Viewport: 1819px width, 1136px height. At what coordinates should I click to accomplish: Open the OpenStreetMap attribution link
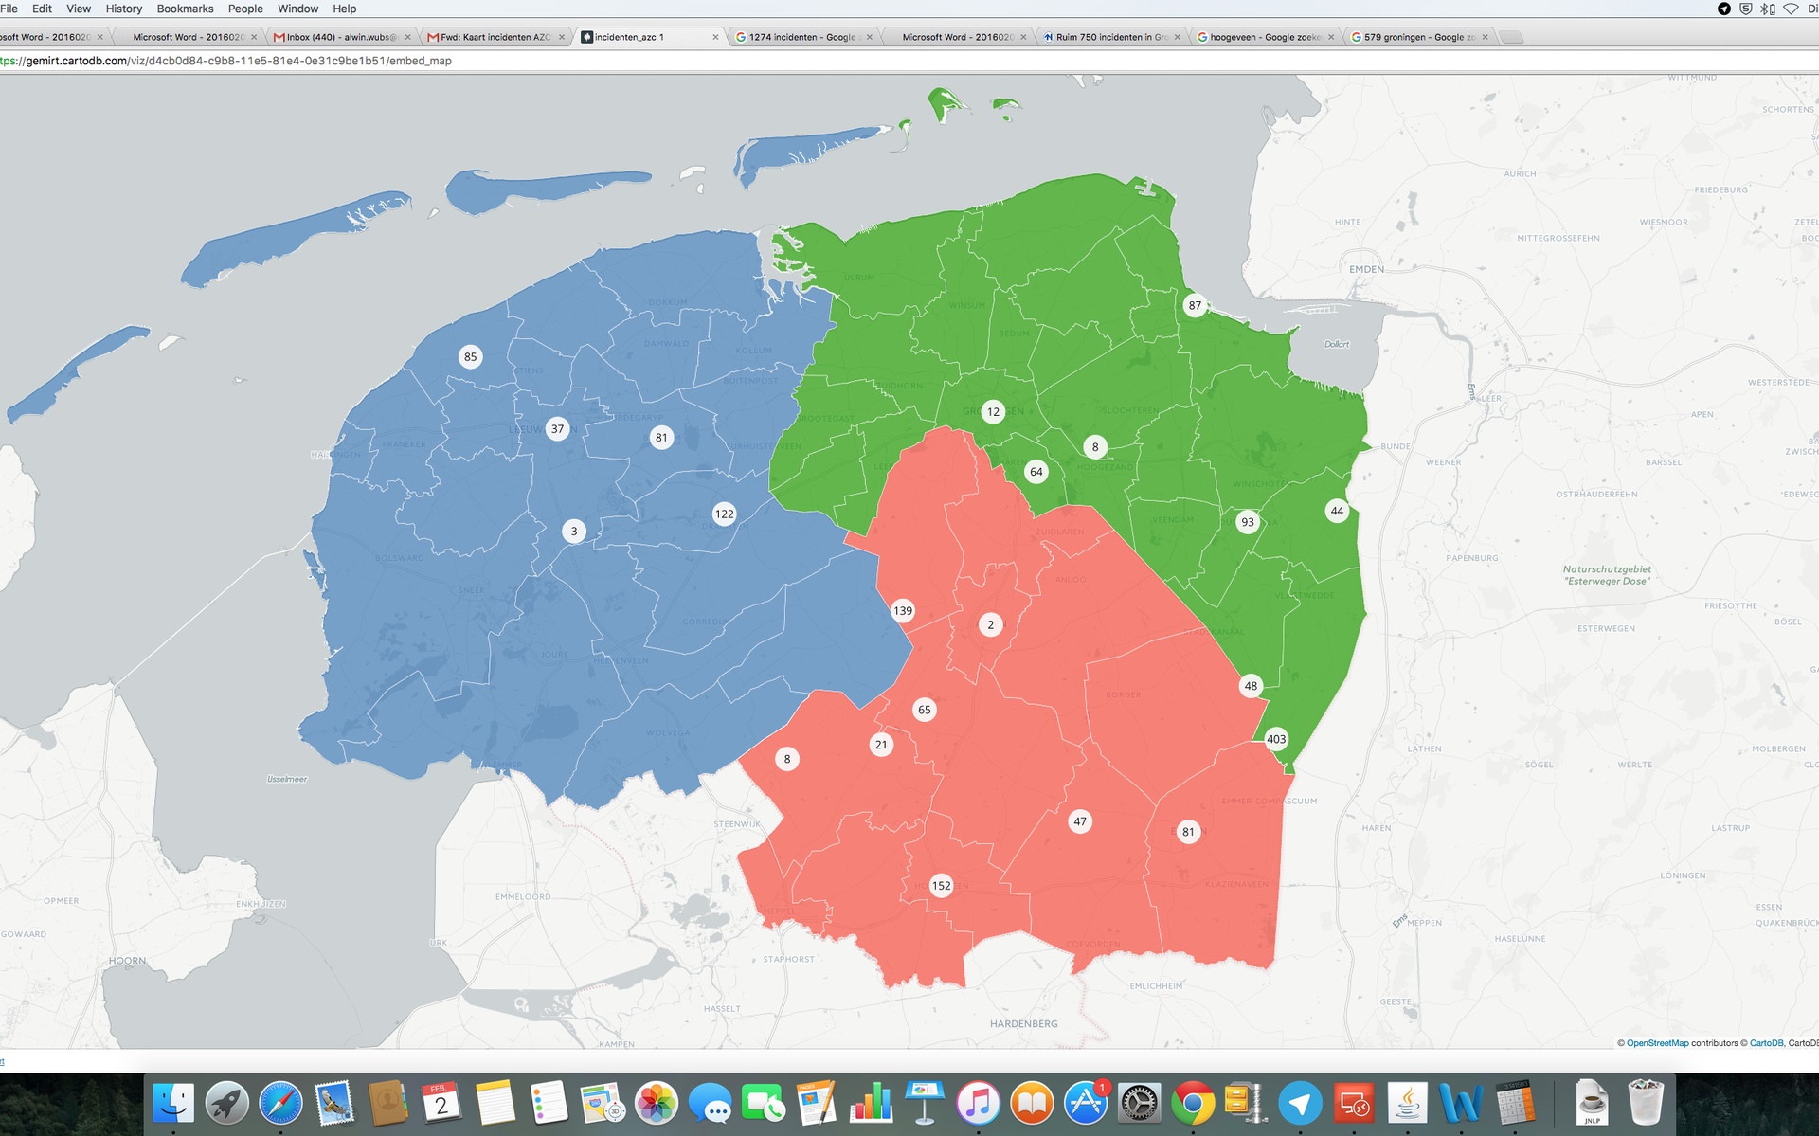click(x=1657, y=1043)
